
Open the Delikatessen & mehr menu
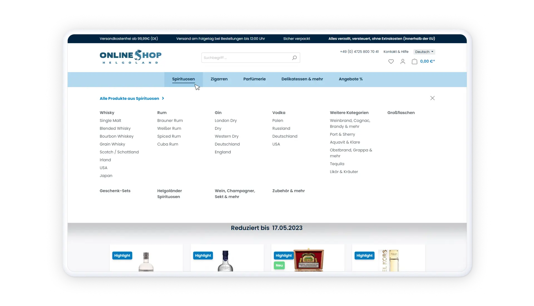click(302, 79)
